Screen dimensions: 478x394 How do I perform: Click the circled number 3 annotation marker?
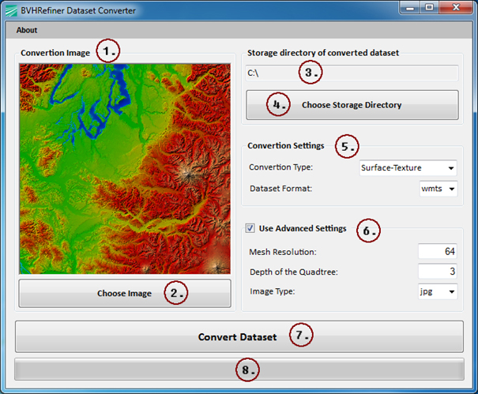311,73
